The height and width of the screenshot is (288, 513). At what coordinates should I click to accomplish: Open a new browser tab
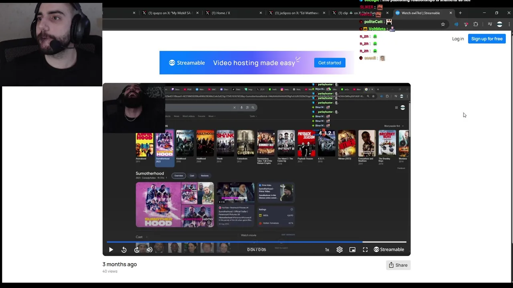coord(460,13)
